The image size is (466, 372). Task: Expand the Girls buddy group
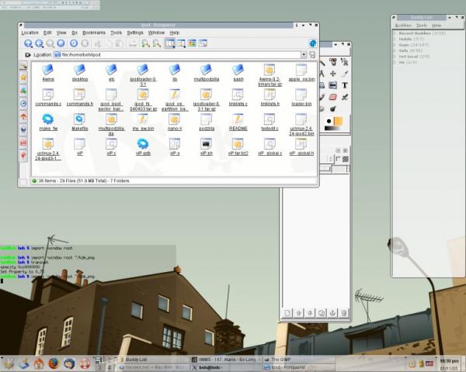395,50
